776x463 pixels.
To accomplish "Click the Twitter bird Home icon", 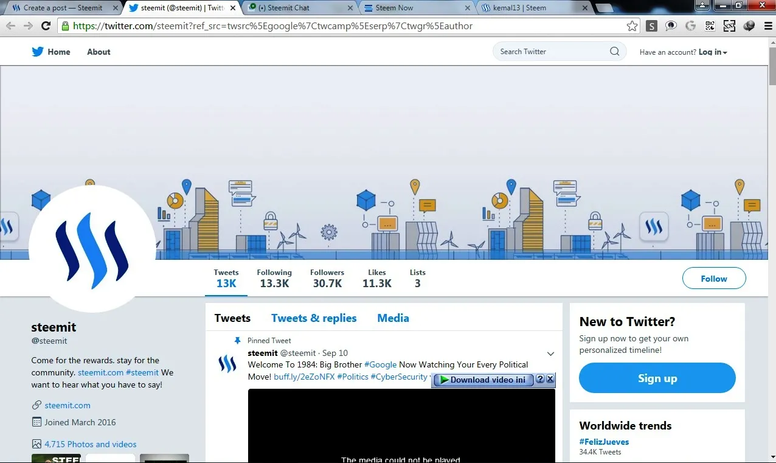I will [x=38, y=52].
